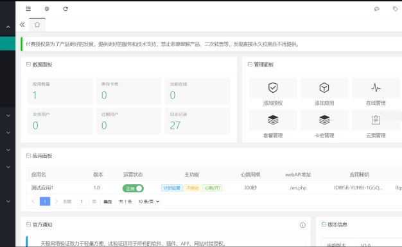Viewport: 402px width, 247px height.
Task: Toggle the 正常 status switch for 测试应用1
Action: click(x=133, y=189)
